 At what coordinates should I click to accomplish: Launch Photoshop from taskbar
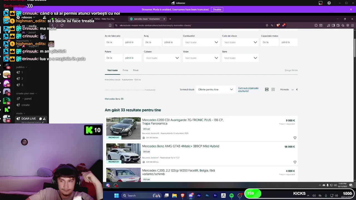tap(207, 196)
